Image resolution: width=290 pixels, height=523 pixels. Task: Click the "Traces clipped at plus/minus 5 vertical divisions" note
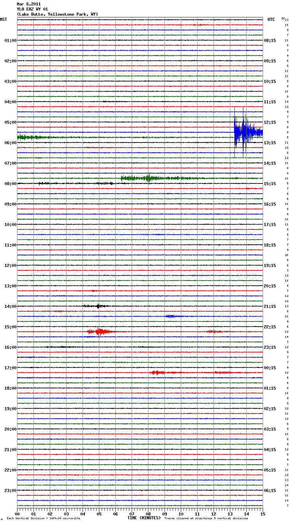206,519
